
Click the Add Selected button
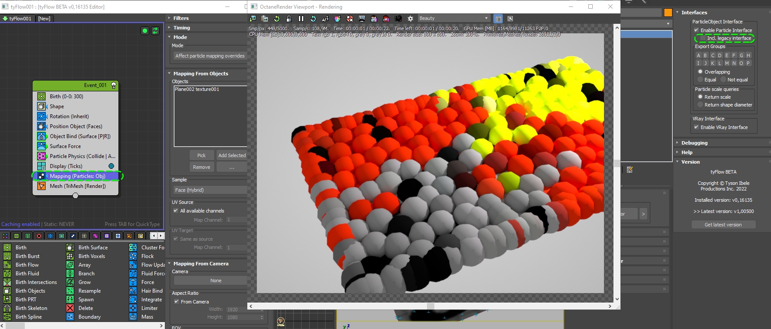point(232,155)
